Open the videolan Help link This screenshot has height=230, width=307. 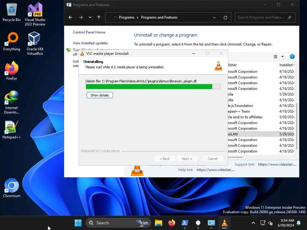click(216, 170)
